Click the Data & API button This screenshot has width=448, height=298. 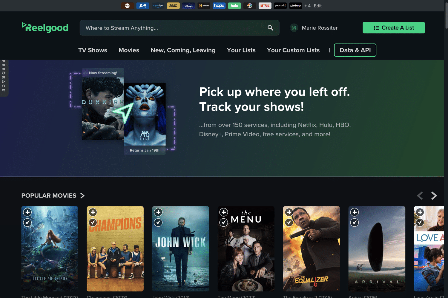(355, 50)
